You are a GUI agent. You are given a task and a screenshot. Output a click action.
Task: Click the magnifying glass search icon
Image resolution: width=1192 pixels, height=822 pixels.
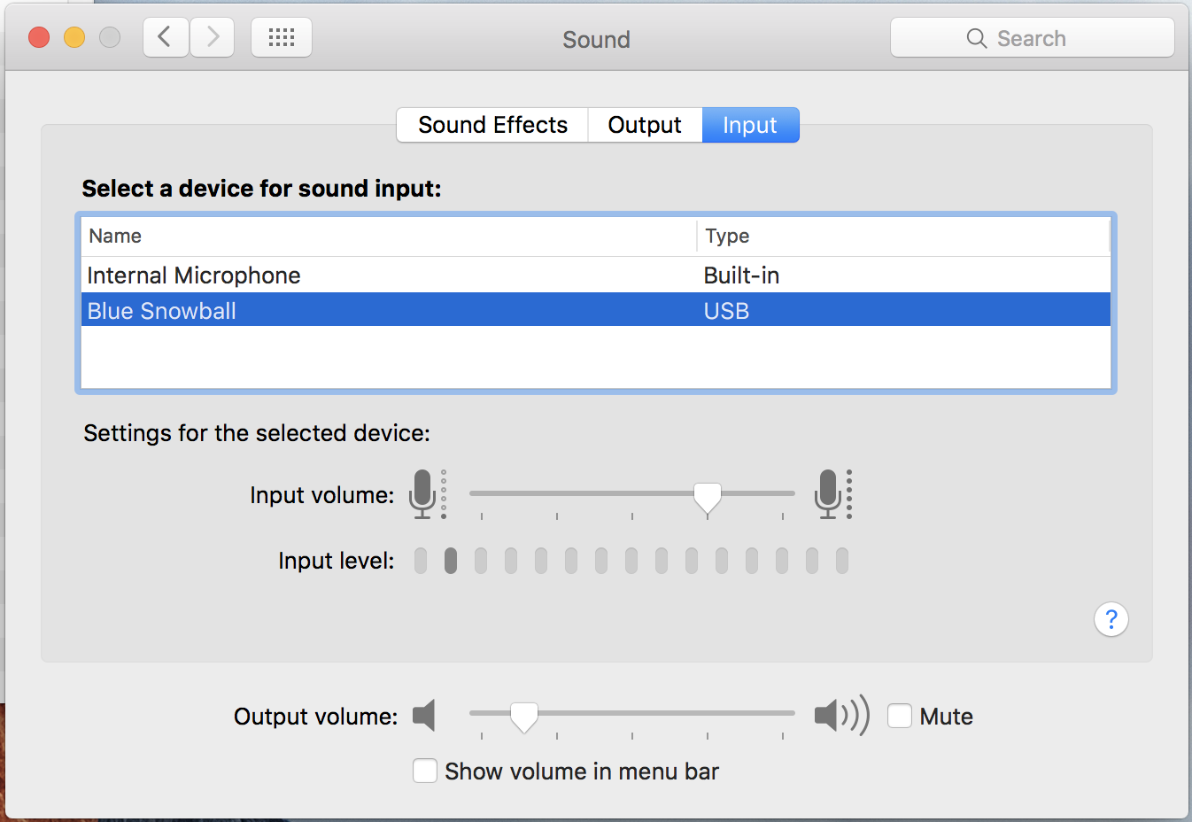pyautogui.click(x=976, y=38)
